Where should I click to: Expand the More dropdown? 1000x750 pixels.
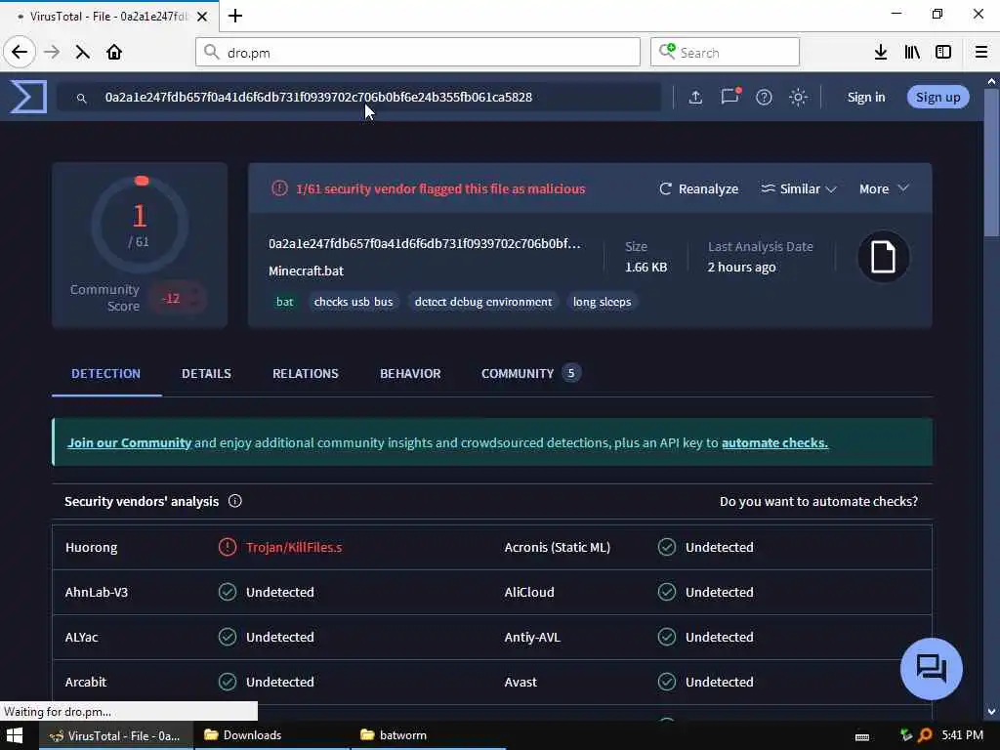[x=884, y=188]
